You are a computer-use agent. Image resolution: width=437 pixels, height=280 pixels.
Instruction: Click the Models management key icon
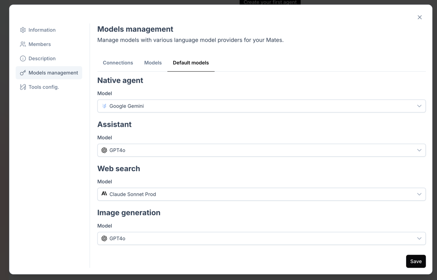(x=23, y=73)
